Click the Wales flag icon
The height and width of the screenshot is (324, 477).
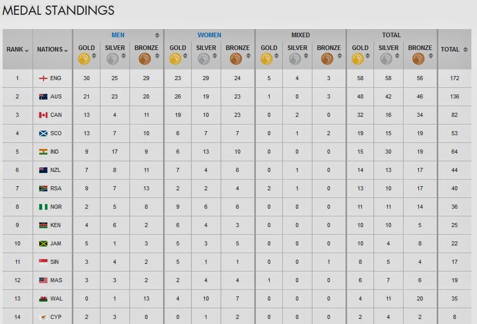click(x=43, y=298)
